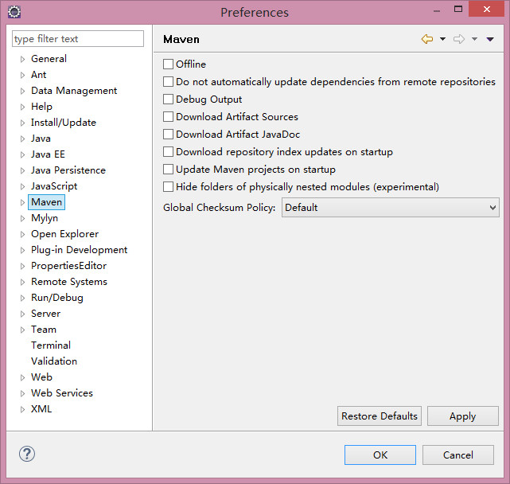Select Java Persistence in the tree
The height and width of the screenshot is (484, 510).
point(68,170)
